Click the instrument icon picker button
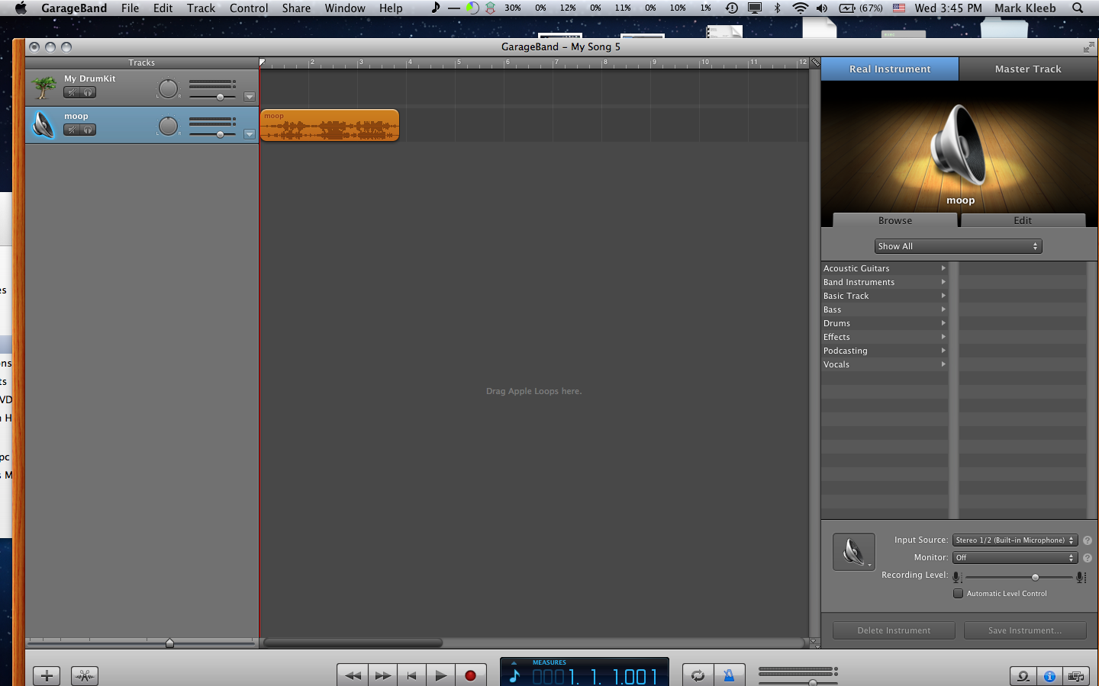Screen dimensions: 1099x686 [x=853, y=551]
